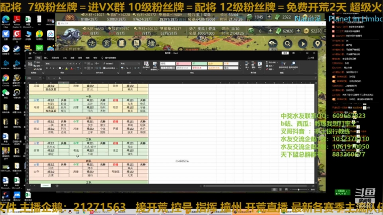
Task: Open the World of Warcraft desktop shortcut
Action: [x=17, y=80]
